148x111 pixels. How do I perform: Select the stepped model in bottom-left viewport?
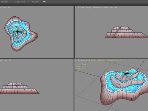(x=19, y=88)
